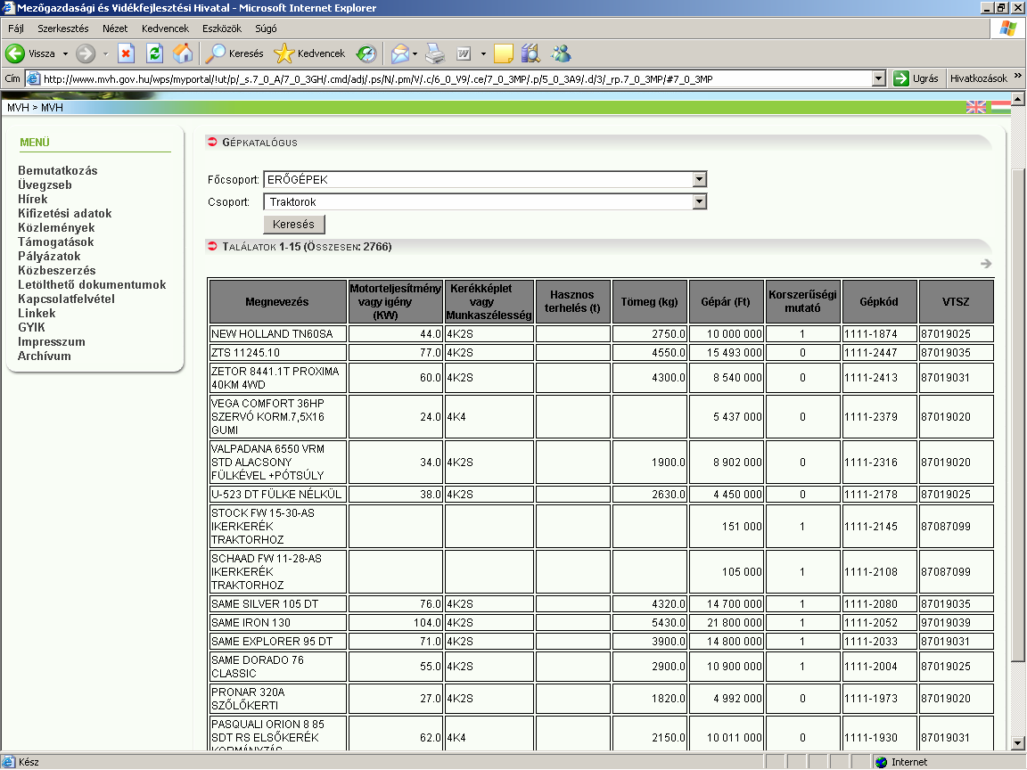Click the Gépár (Ft) column header
Screen dimensions: 1027x770
[725, 302]
